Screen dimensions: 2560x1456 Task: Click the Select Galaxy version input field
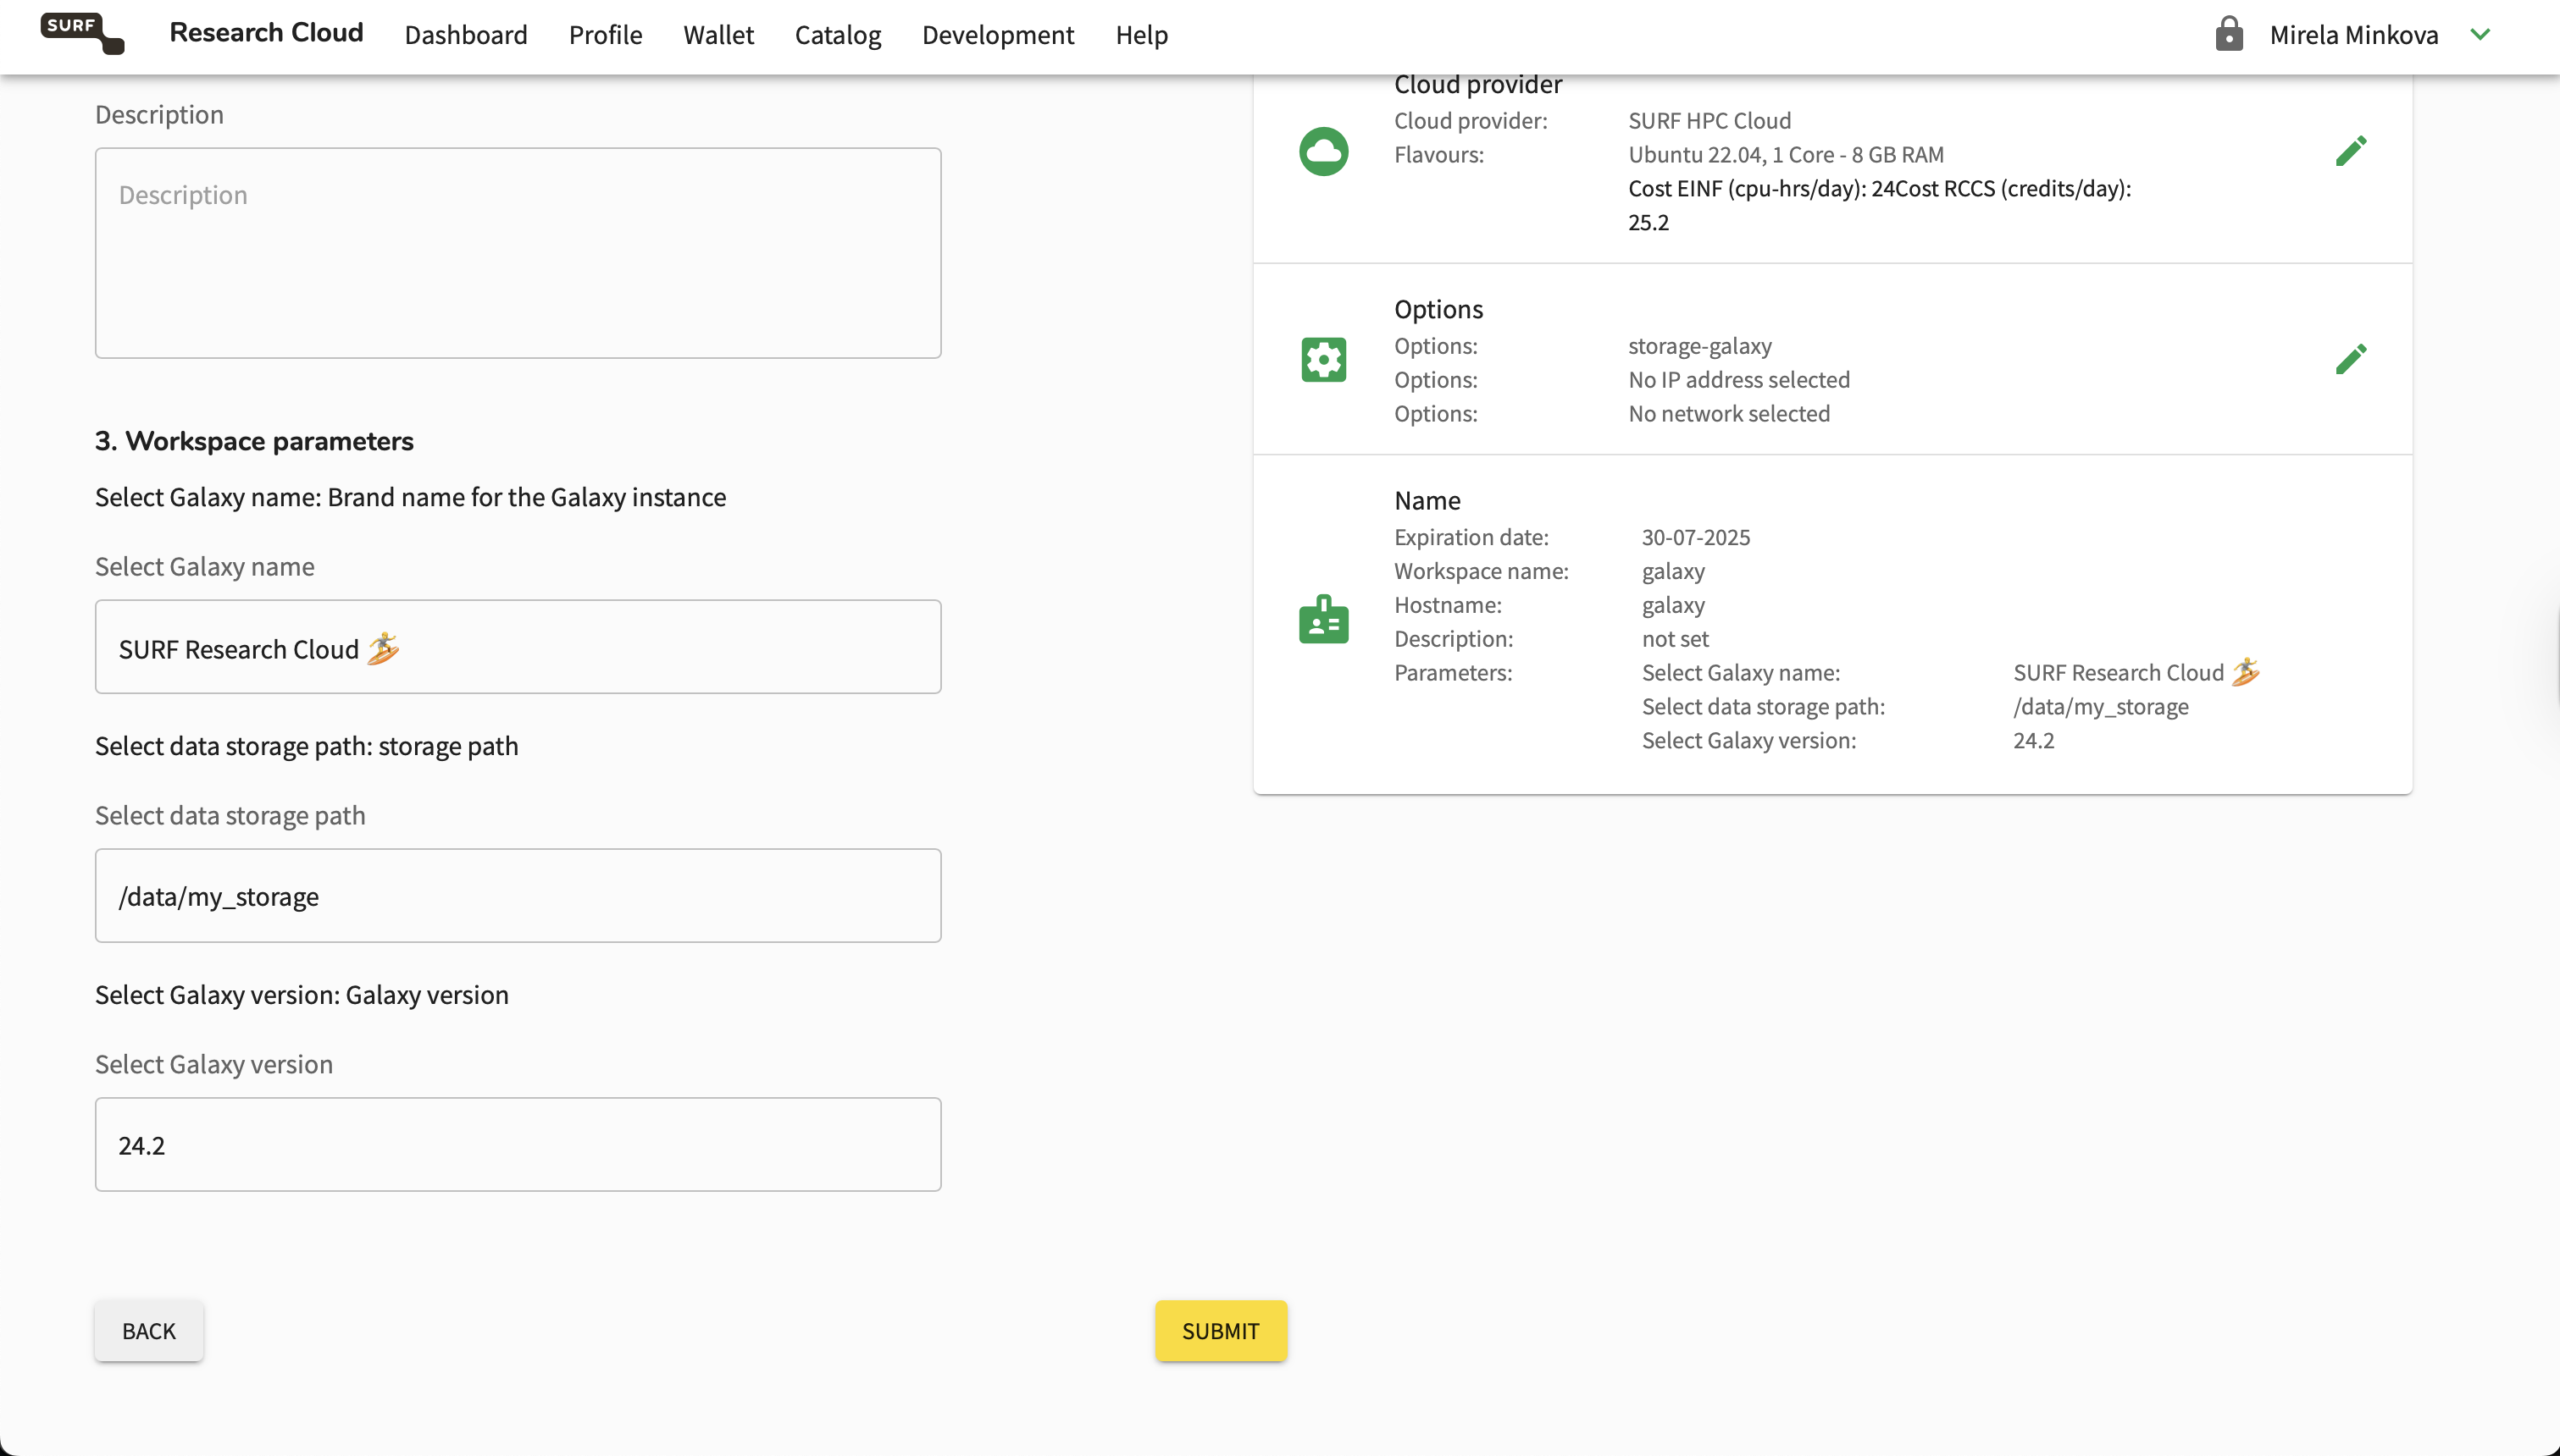(x=518, y=1144)
